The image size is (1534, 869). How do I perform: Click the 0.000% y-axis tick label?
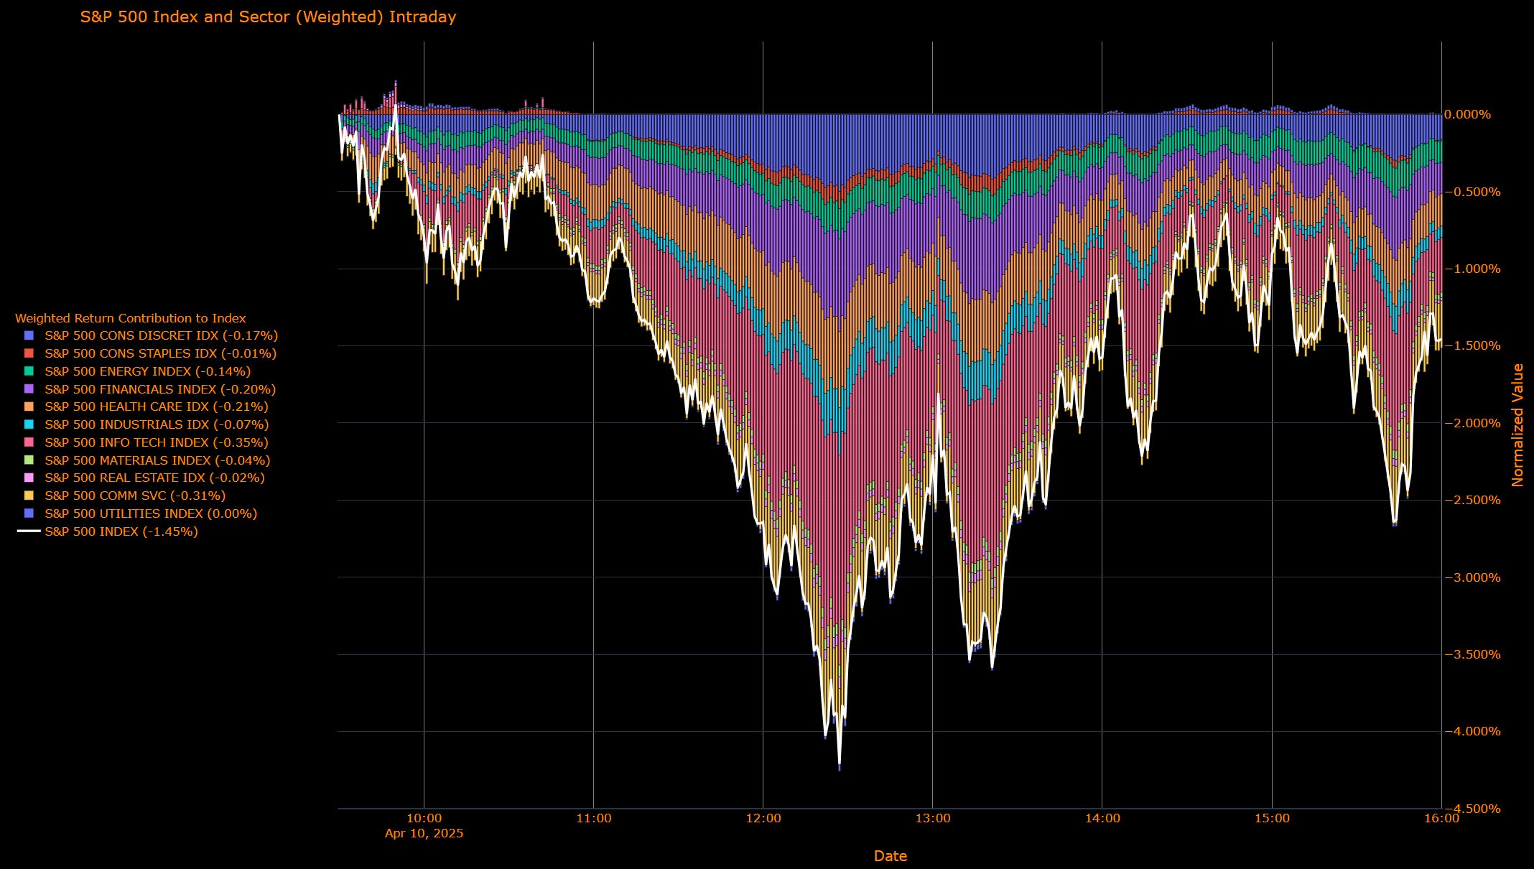[x=1468, y=115]
